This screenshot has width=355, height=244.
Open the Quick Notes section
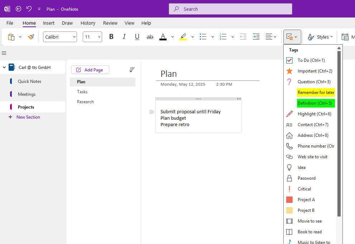coord(33,81)
